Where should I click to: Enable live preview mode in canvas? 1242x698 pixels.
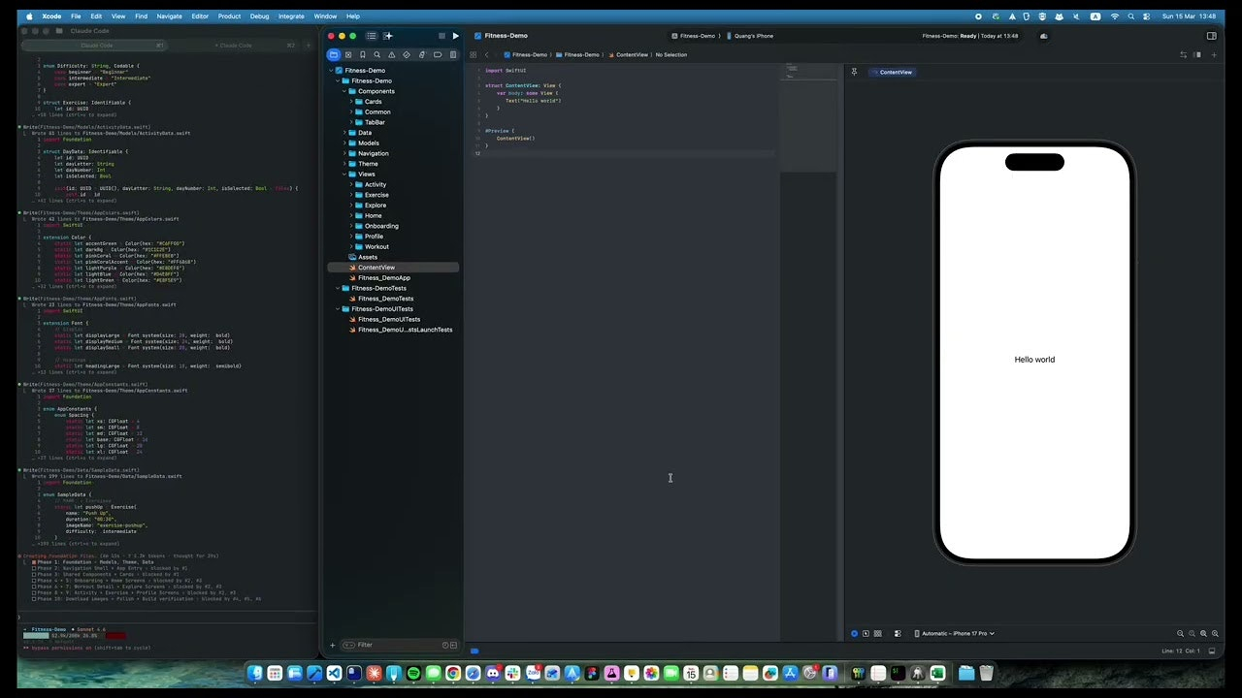click(854, 633)
